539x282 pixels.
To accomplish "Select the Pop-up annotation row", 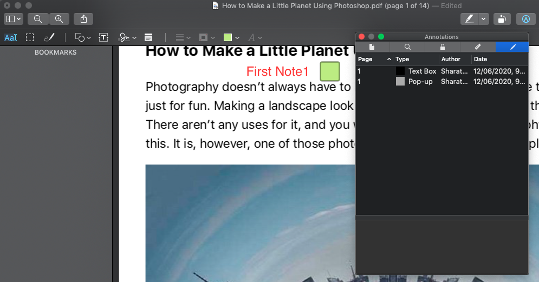I will tap(441, 81).
